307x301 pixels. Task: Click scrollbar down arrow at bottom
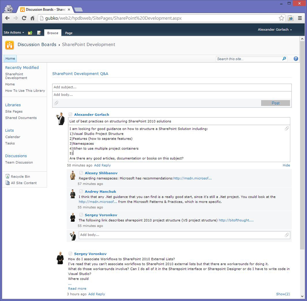pos(302,296)
